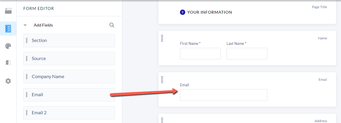
Task: Click the drag handle on Email block
Action: pyautogui.click(x=162, y=80)
